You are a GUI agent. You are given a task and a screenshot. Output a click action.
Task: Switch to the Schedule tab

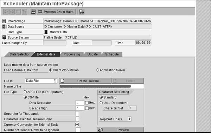112,54
